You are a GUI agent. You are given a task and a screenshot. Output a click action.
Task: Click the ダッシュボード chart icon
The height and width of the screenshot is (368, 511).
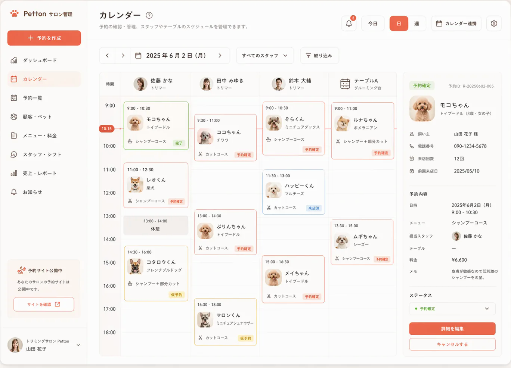pyautogui.click(x=14, y=60)
